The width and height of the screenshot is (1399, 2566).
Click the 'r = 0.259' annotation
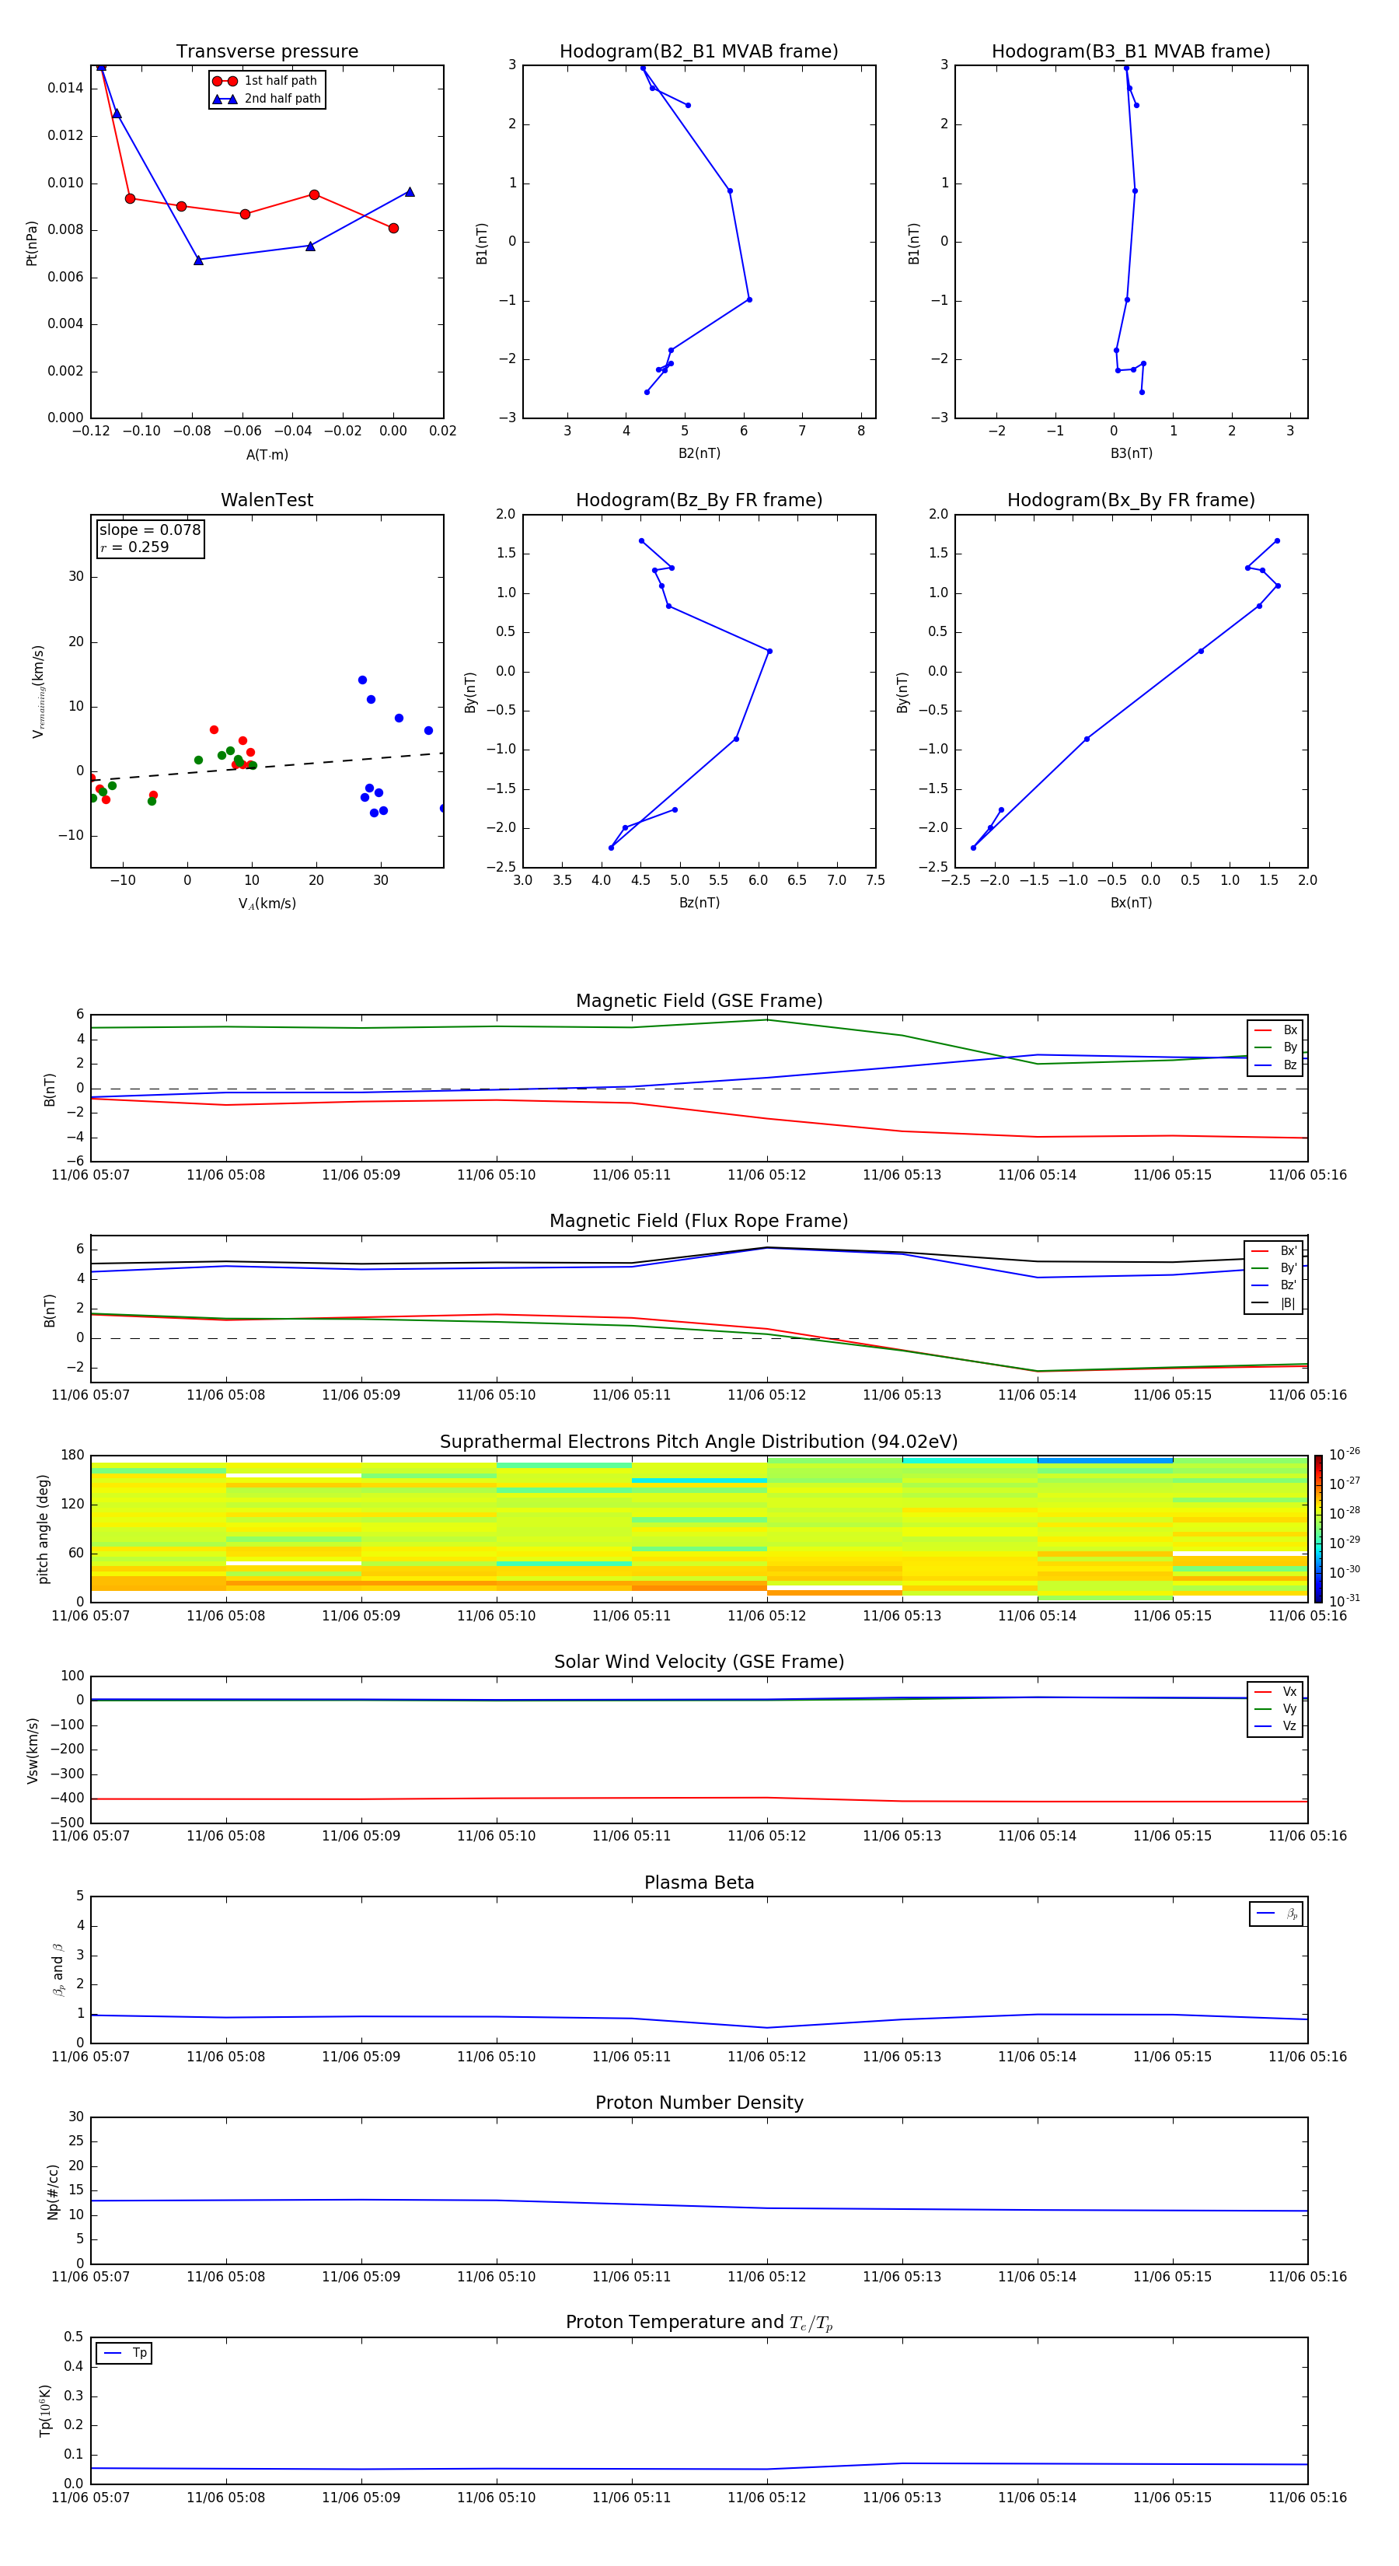(x=134, y=547)
